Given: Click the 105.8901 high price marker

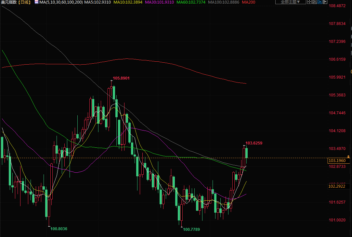Looking at the screenshot, I should 121,78.
